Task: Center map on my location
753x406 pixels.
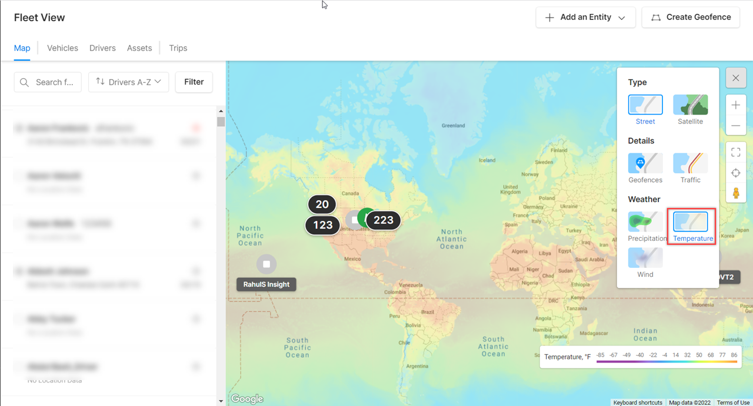Action: pyautogui.click(x=736, y=173)
